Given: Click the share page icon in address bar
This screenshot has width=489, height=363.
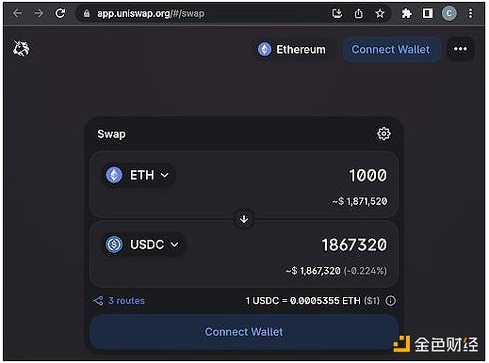Looking at the screenshot, I should 358,13.
